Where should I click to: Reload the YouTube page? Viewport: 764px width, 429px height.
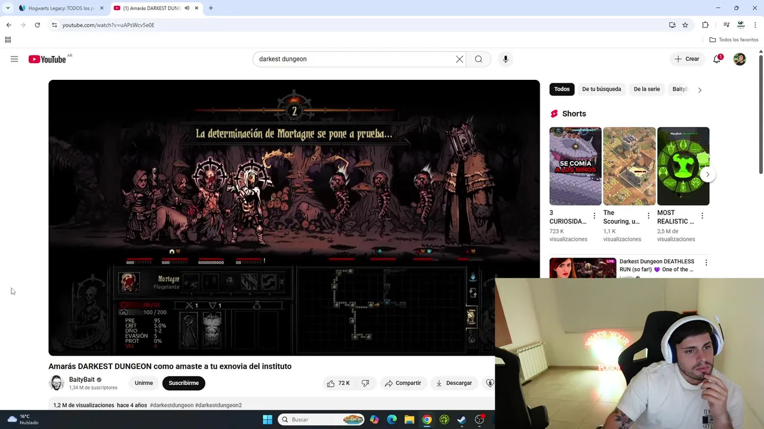[x=37, y=25]
